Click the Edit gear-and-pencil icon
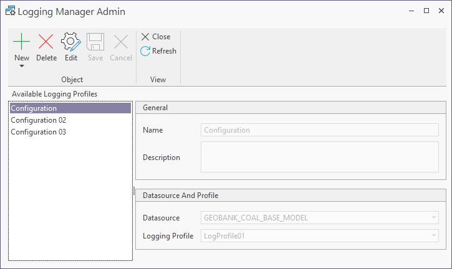This screenshot has height=269, width=452. (x=71, y=42)
